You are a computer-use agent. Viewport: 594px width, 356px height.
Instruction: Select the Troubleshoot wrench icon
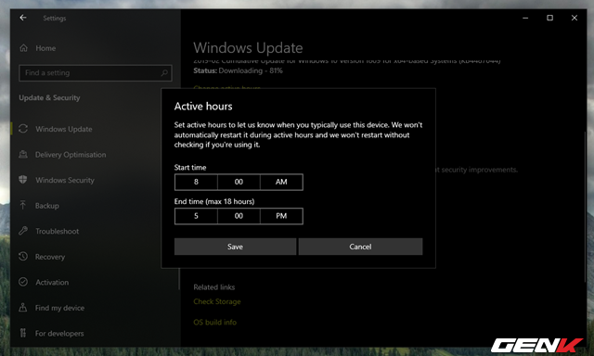(23, 231)
